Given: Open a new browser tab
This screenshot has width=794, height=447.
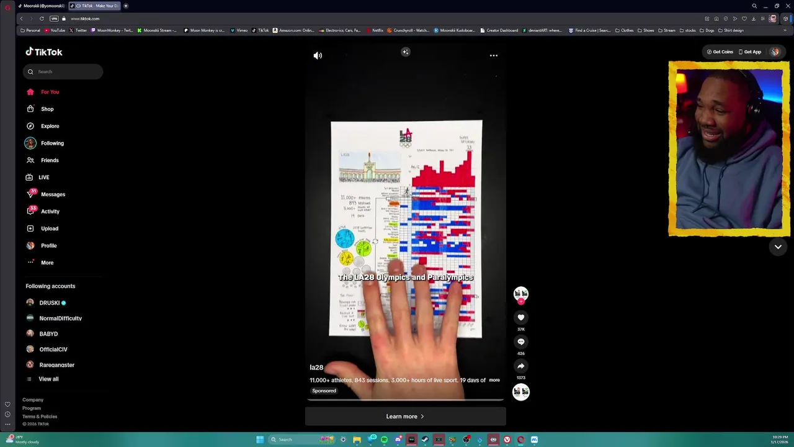Looking at the screenshot, I should point(126,6).
